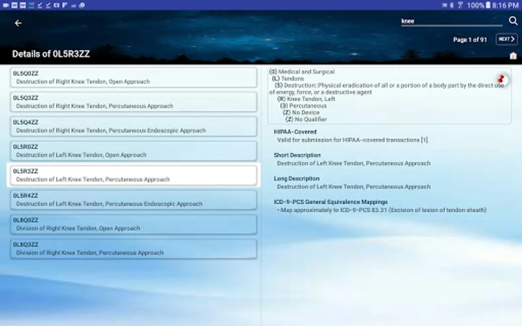The width and height of the screenshot is (522, 326).
Task: Go back using the back arrow
Action: [18, 23]
